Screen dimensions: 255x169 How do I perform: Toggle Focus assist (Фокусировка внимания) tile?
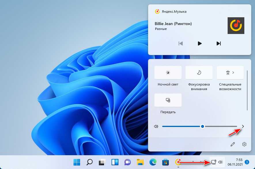click(x=199, y=73)
